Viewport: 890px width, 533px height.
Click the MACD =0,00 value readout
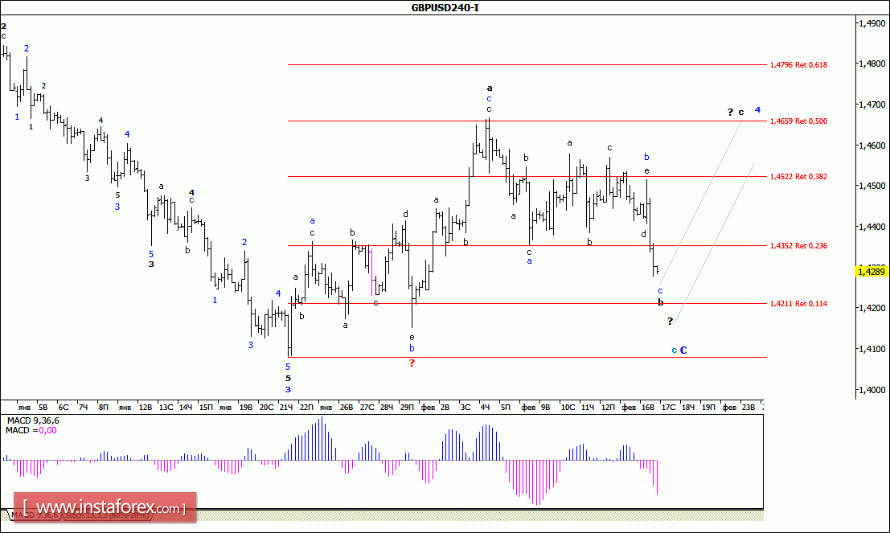point(31,430)
